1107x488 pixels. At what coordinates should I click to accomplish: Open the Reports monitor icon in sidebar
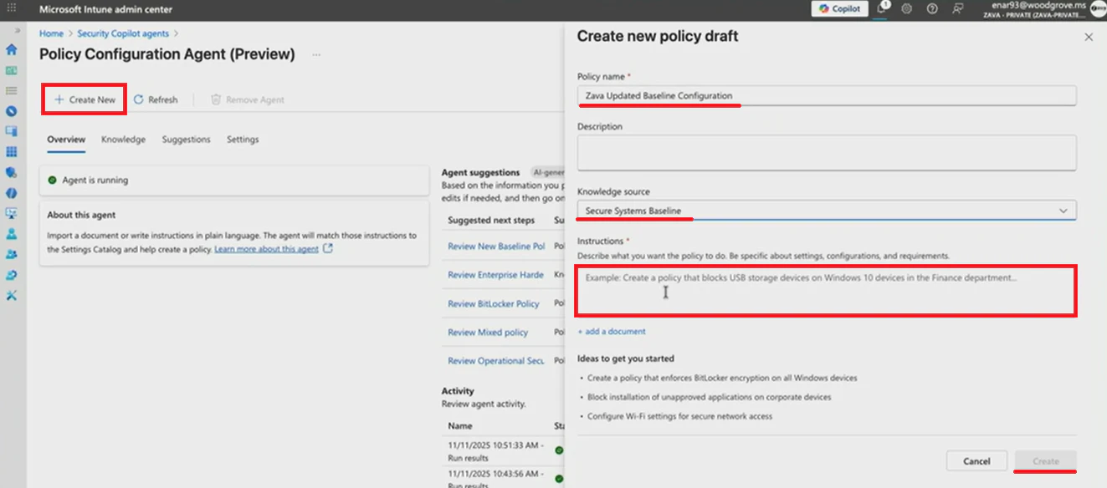tap(12, 213)
